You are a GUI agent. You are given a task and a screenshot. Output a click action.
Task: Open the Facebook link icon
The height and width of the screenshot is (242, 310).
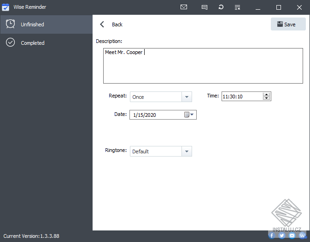pyautogui.click(x=272, y=235)
